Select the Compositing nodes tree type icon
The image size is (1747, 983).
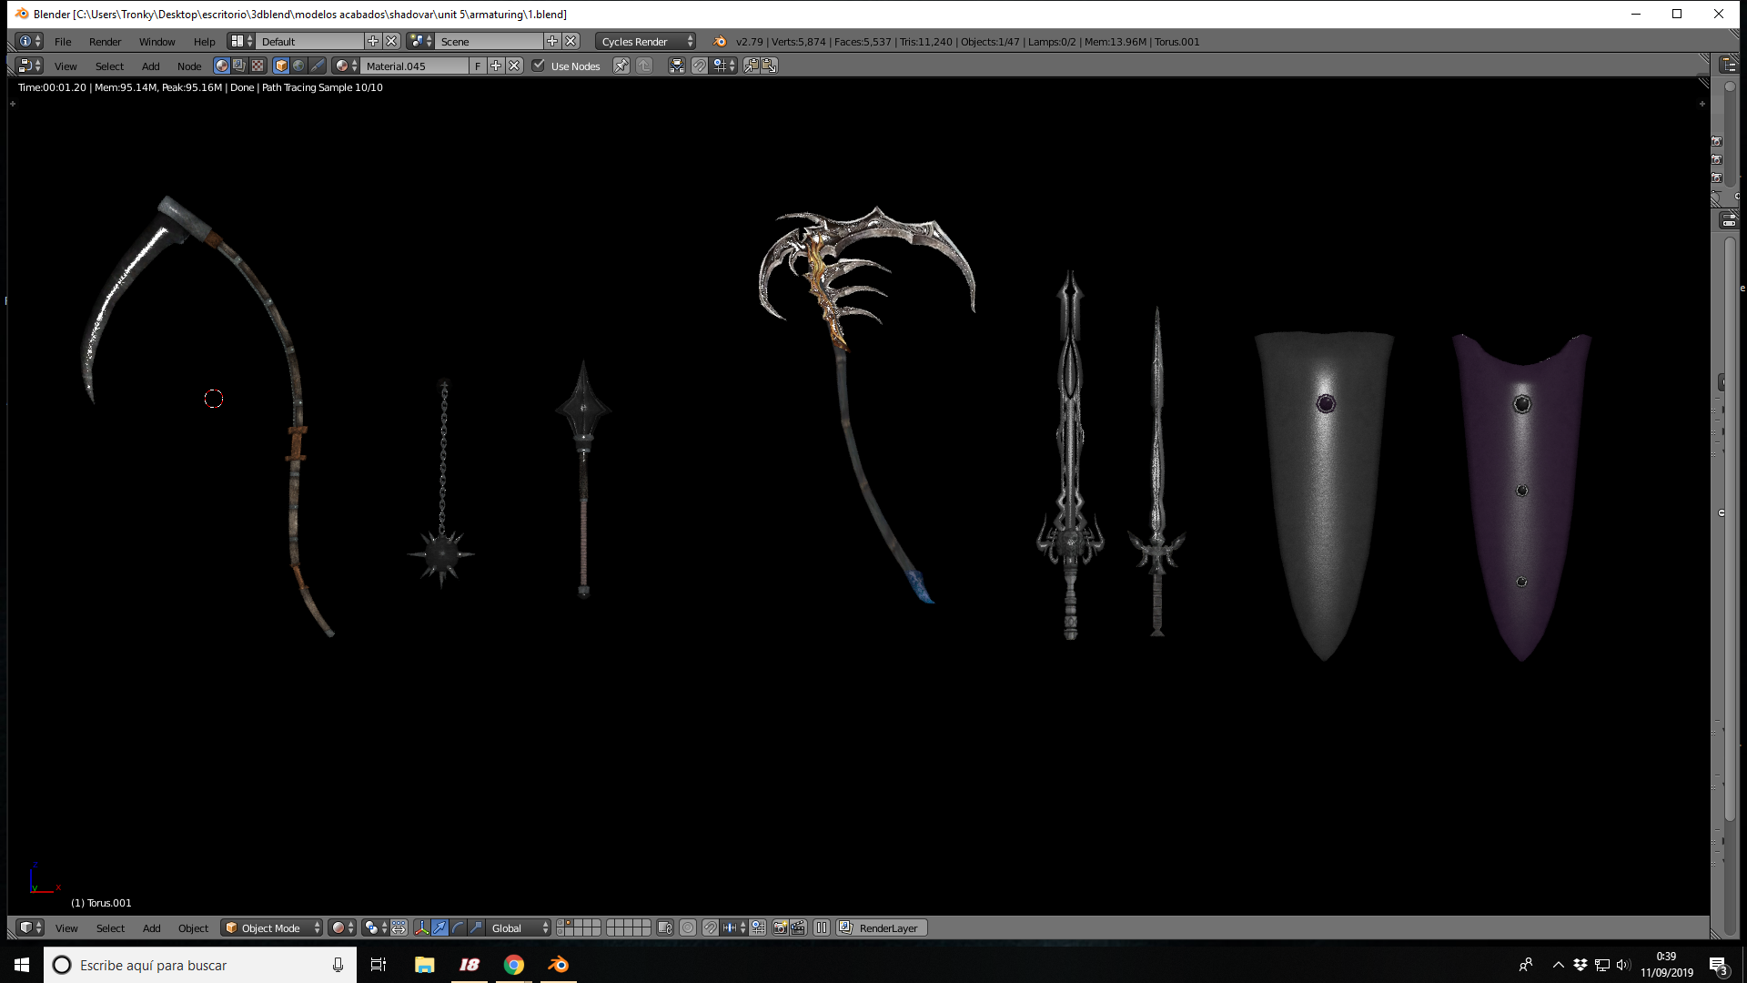click(239, 66)
